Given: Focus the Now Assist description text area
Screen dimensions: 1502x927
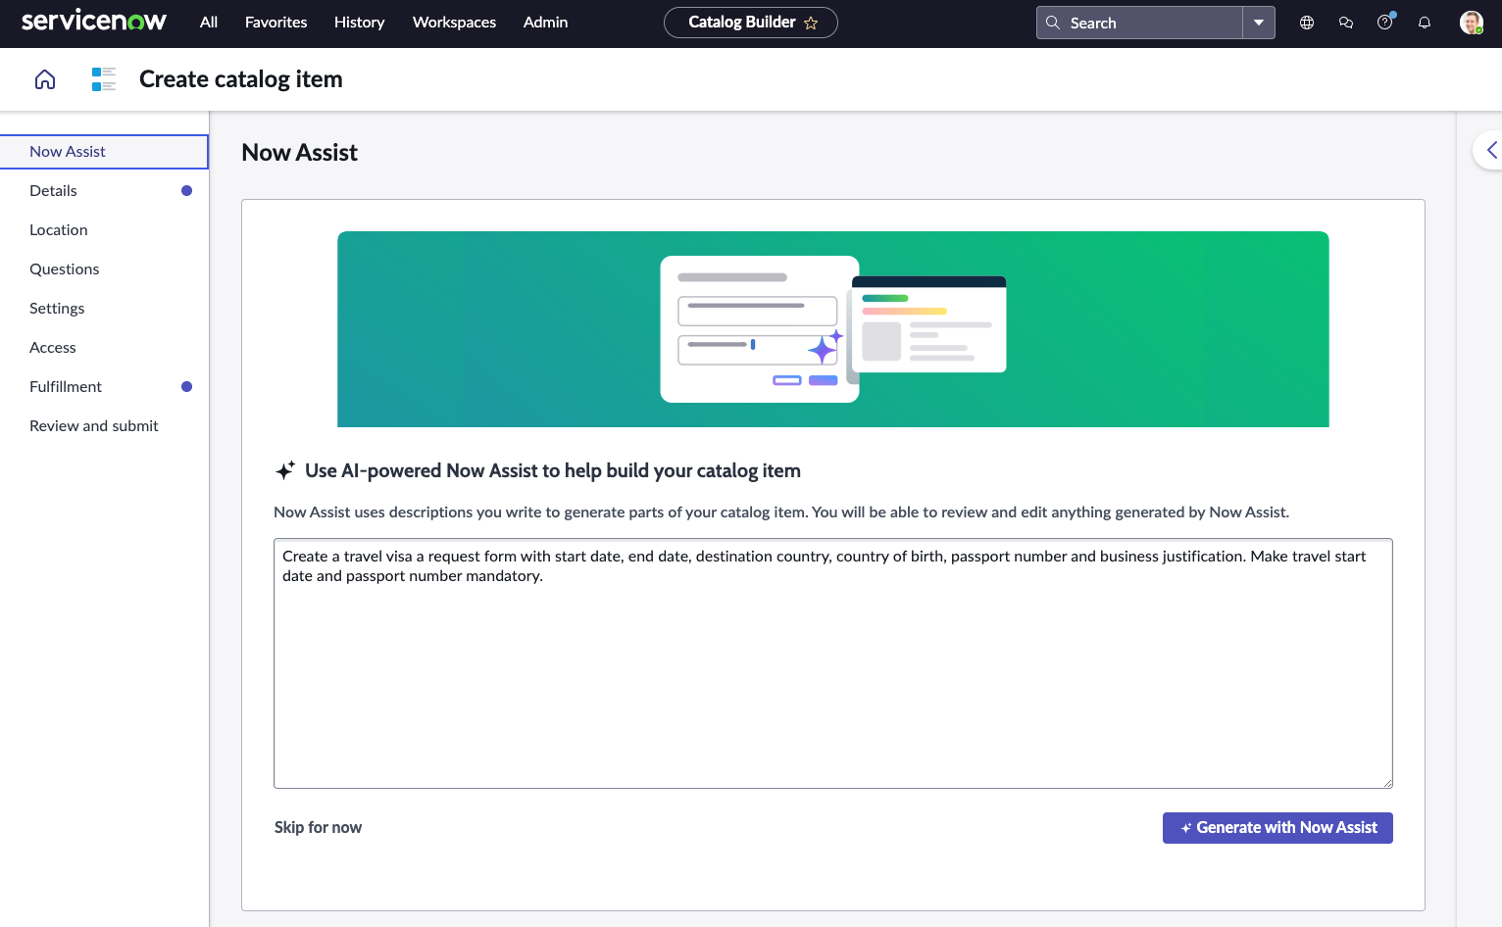Looking at the screenshot, I should coord(833,663).
